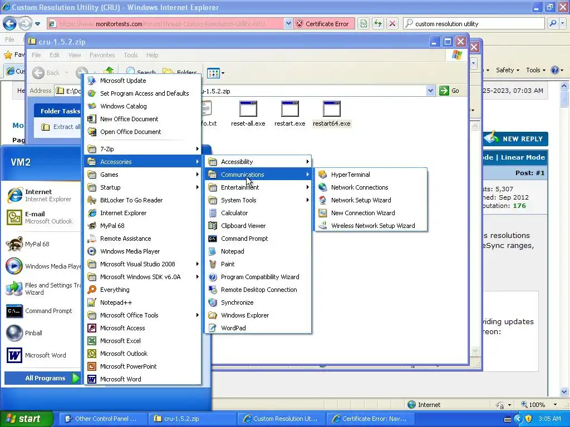
Task: Open the Help menu in the zip window
Action: 153,55
